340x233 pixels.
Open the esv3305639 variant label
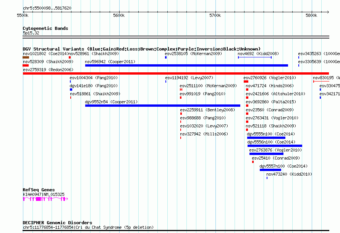click(319, 62)
